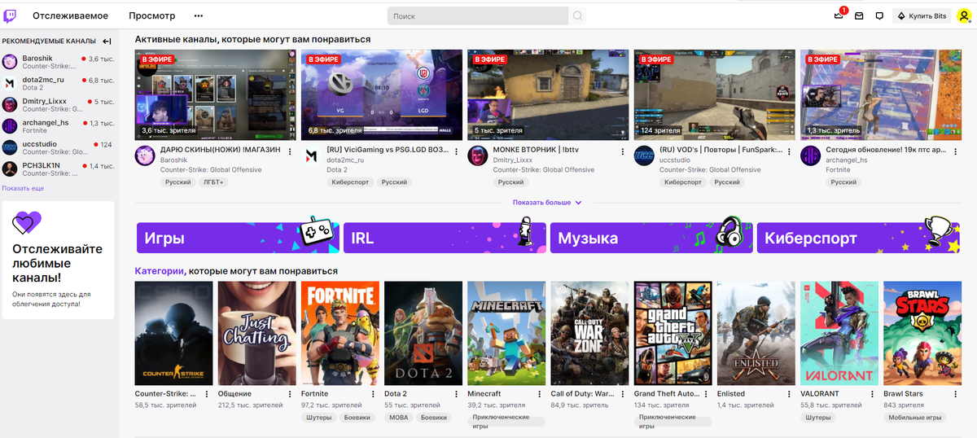Click Шутеры tag under Fortnite category

[x=318, y=418]
